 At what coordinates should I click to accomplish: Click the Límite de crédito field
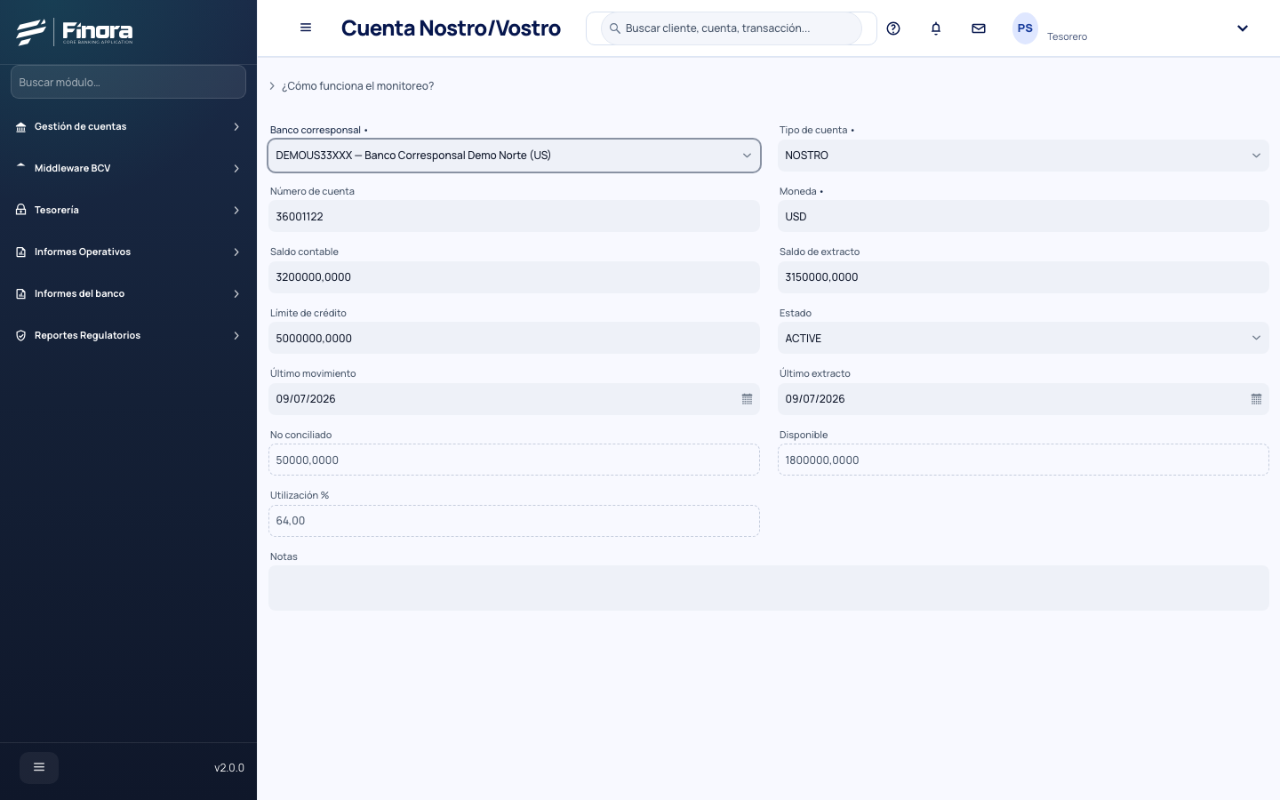[515, 339]
